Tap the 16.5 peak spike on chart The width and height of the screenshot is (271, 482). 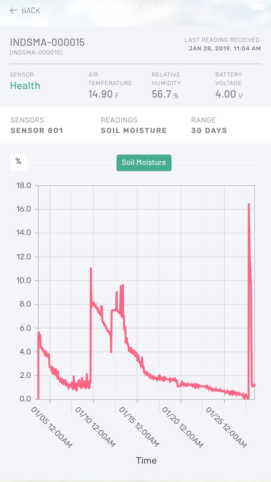coord(249,204)
